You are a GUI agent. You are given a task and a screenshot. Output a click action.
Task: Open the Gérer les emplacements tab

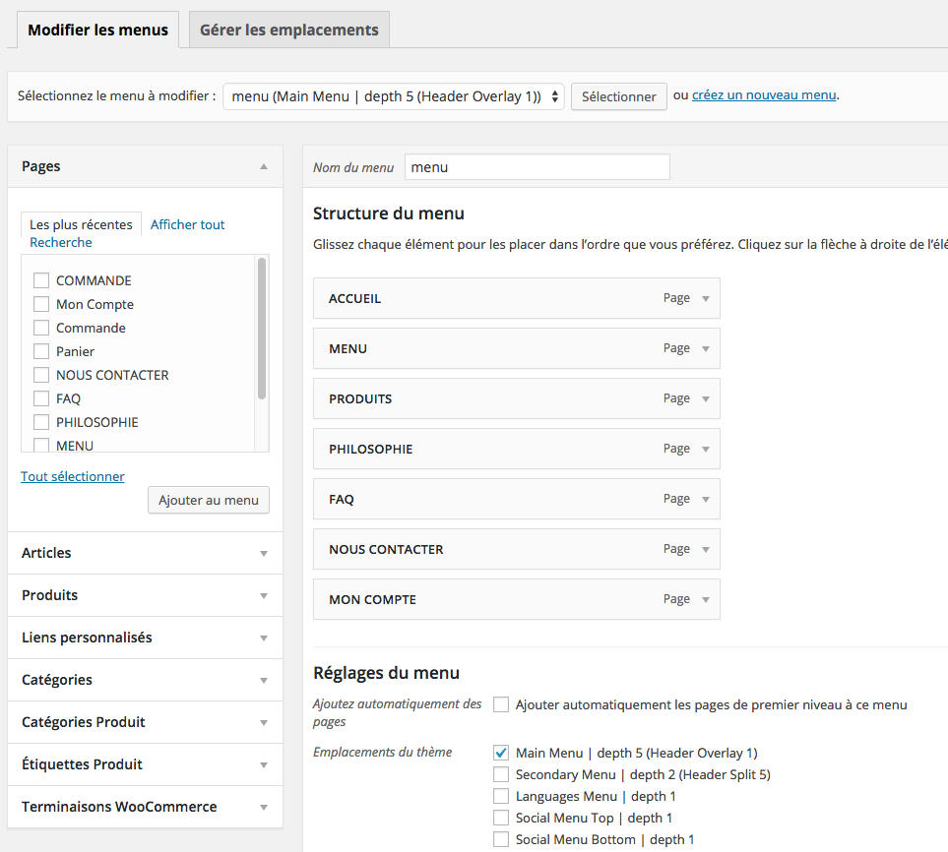coord(289,30)
